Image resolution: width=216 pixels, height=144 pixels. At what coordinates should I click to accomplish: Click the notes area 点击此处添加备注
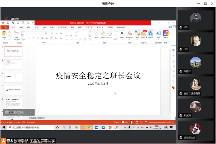37,118
